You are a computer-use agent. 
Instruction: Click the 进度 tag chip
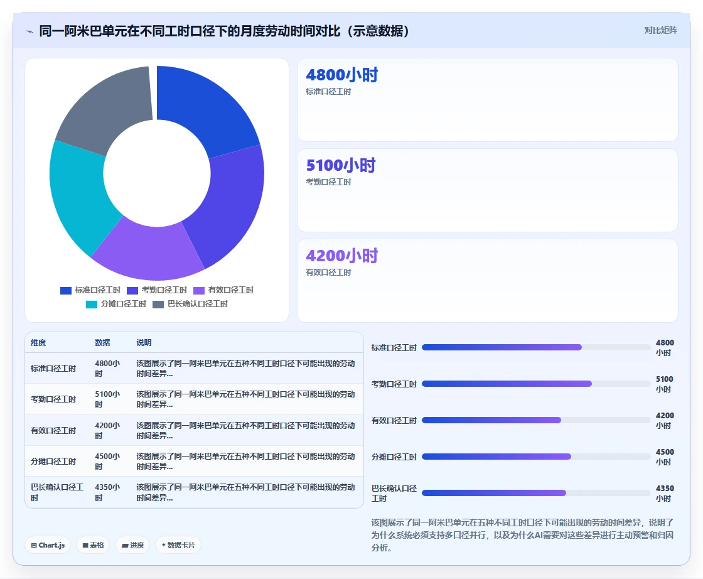tap(132, 545)
